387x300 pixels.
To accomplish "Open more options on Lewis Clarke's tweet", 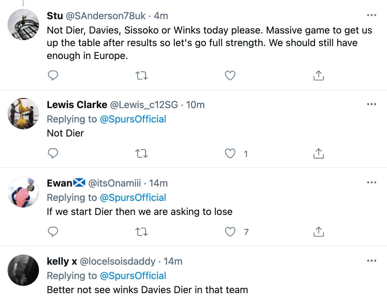I will [371, 104].
